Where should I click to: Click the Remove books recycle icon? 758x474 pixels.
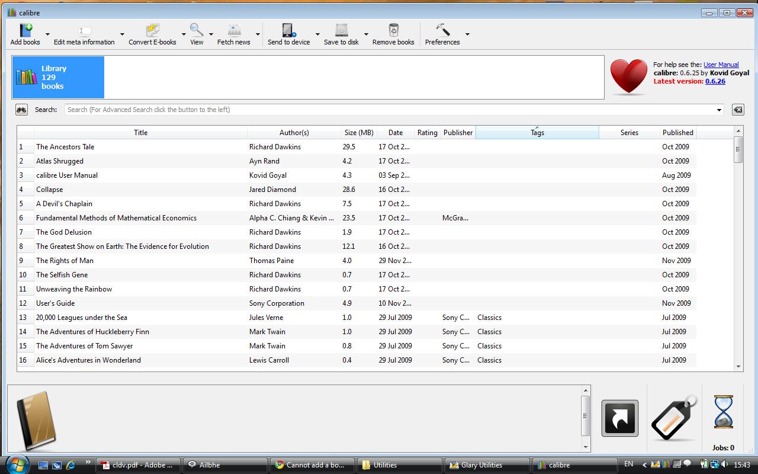click(x=393, y=30)
